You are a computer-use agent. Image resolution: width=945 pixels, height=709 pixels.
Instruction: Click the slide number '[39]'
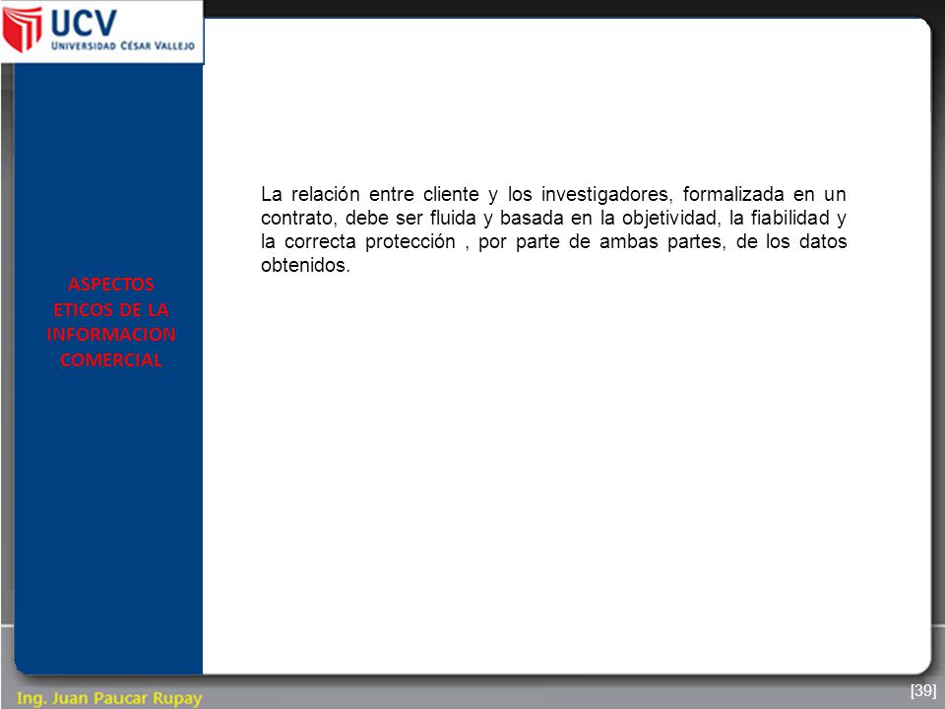pos(923,690)
